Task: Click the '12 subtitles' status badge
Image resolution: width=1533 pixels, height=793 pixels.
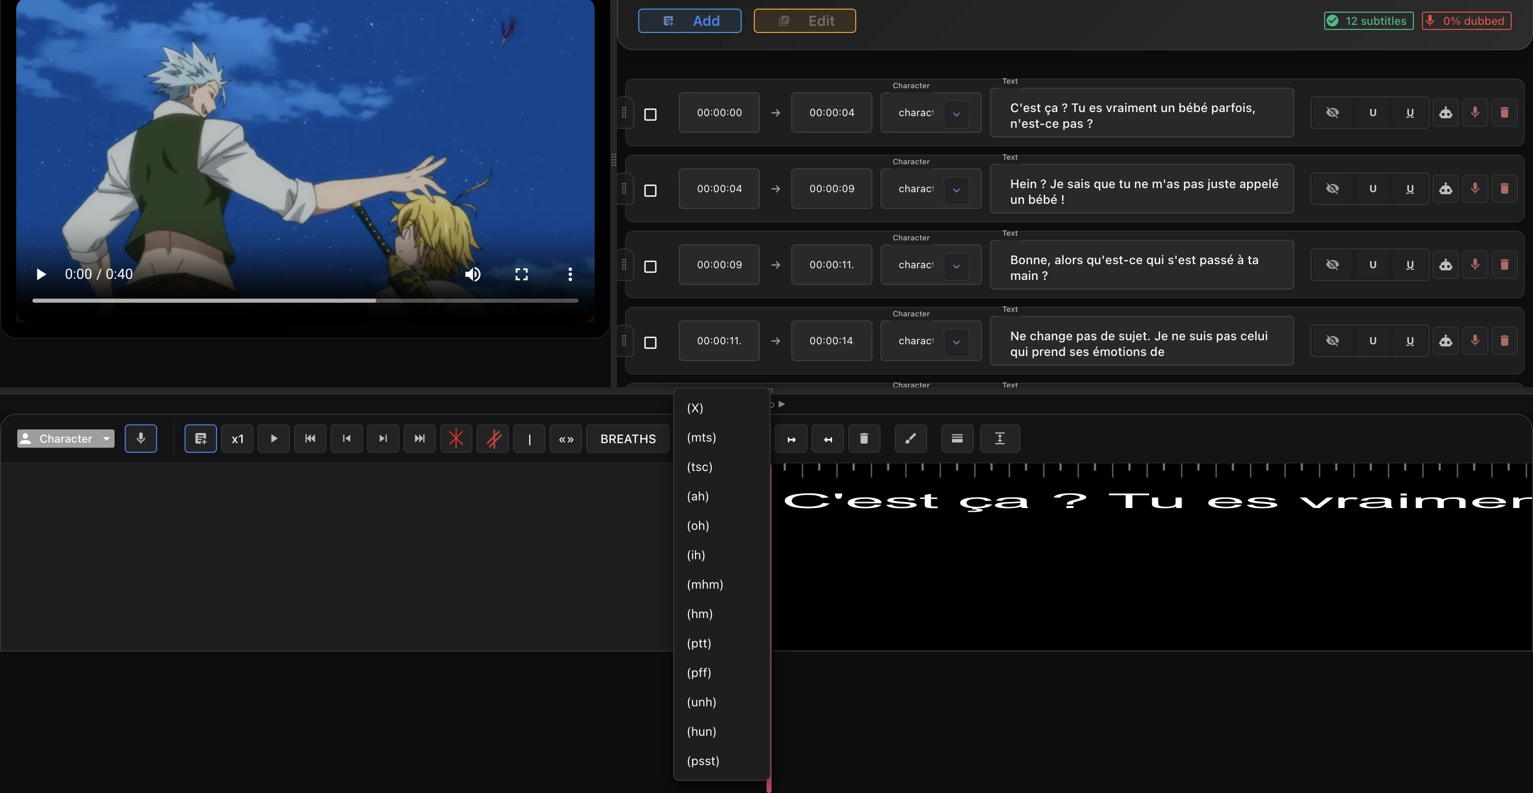Action: [1369, 21]
